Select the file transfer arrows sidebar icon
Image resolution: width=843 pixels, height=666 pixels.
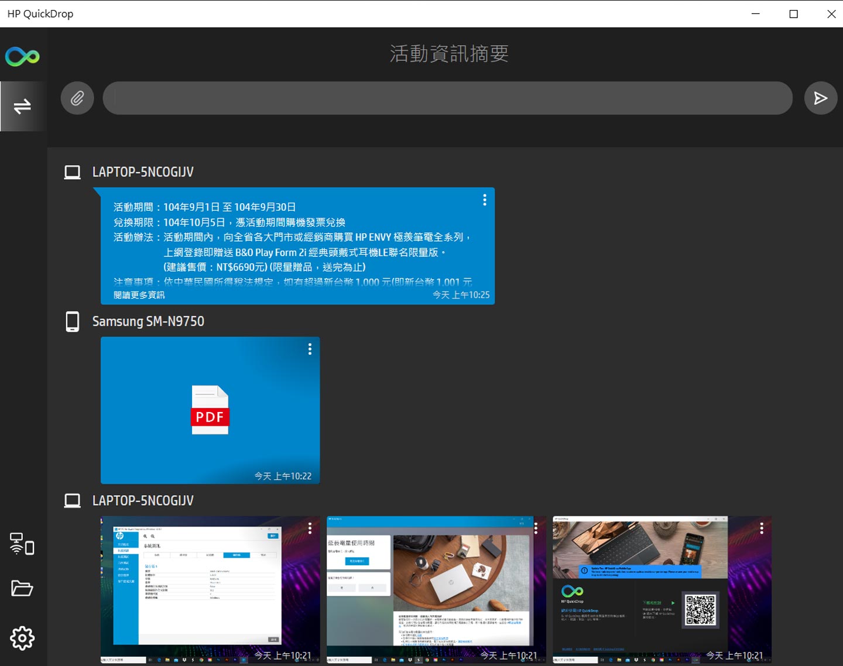pyautogui.click(x=22, y=106)
